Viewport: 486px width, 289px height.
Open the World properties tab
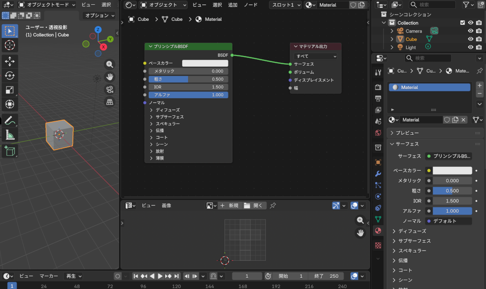pyautogui.click(x=379, y=132)
